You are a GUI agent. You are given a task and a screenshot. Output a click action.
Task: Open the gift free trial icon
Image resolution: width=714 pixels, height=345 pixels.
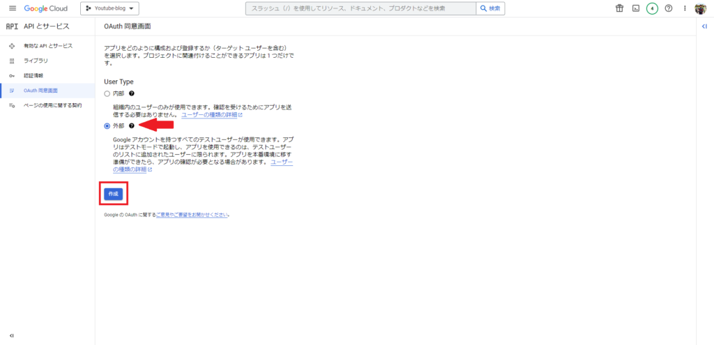coord(619,8)
